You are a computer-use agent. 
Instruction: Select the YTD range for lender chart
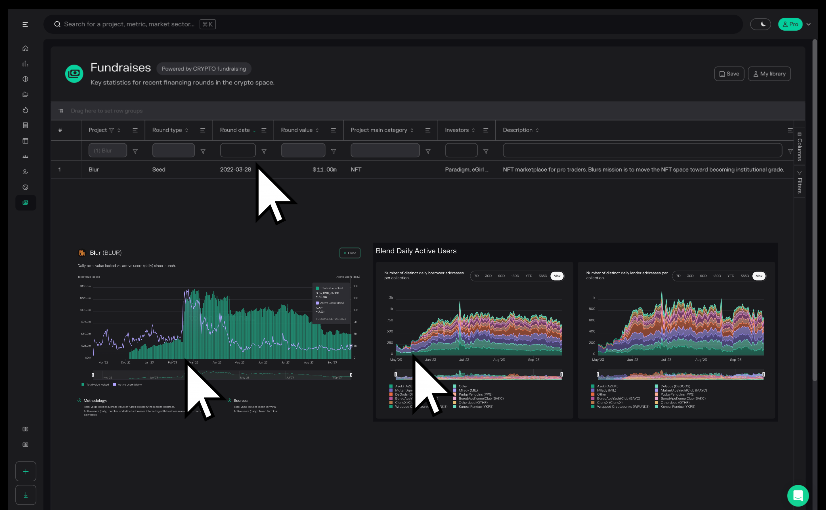click(x=731, y=276)
